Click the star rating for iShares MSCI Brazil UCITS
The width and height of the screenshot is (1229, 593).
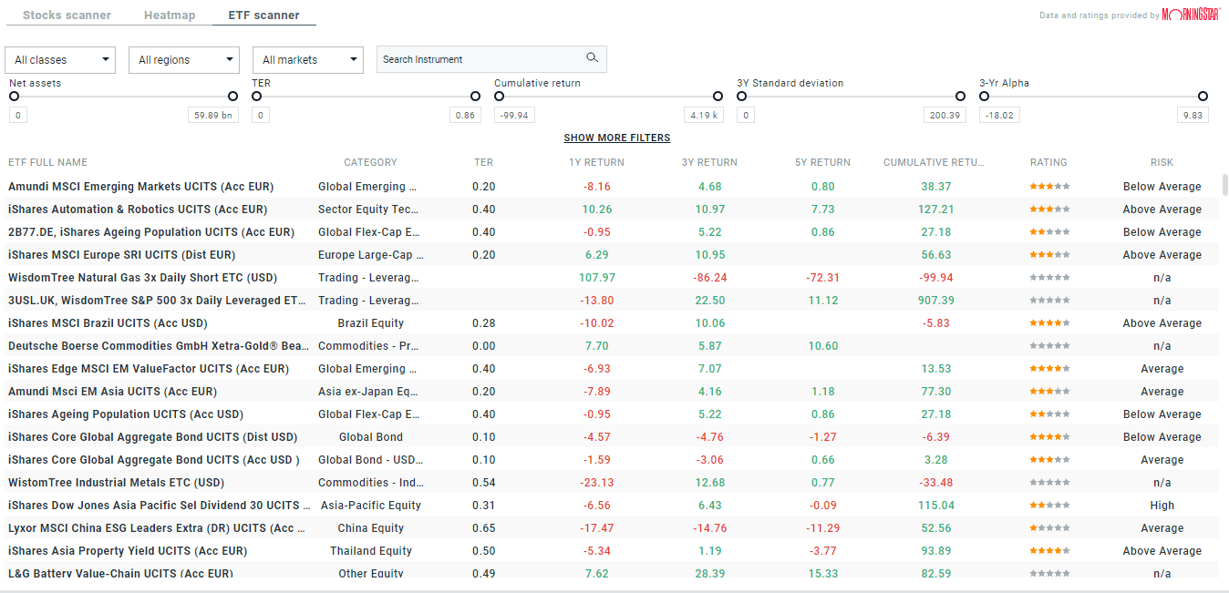[x=1049, y=322]
